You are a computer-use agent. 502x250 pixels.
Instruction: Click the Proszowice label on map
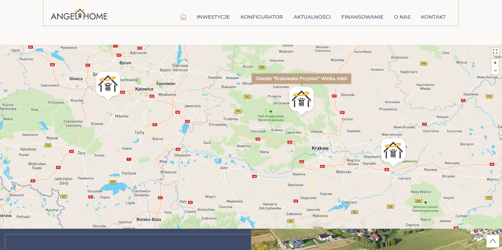coord(388,109)
